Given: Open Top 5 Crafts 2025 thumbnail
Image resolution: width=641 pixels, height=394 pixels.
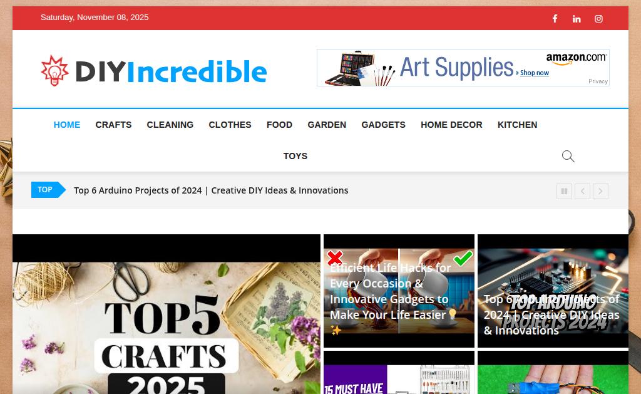Looking at the screenshot, I should [x=167, y=314].
